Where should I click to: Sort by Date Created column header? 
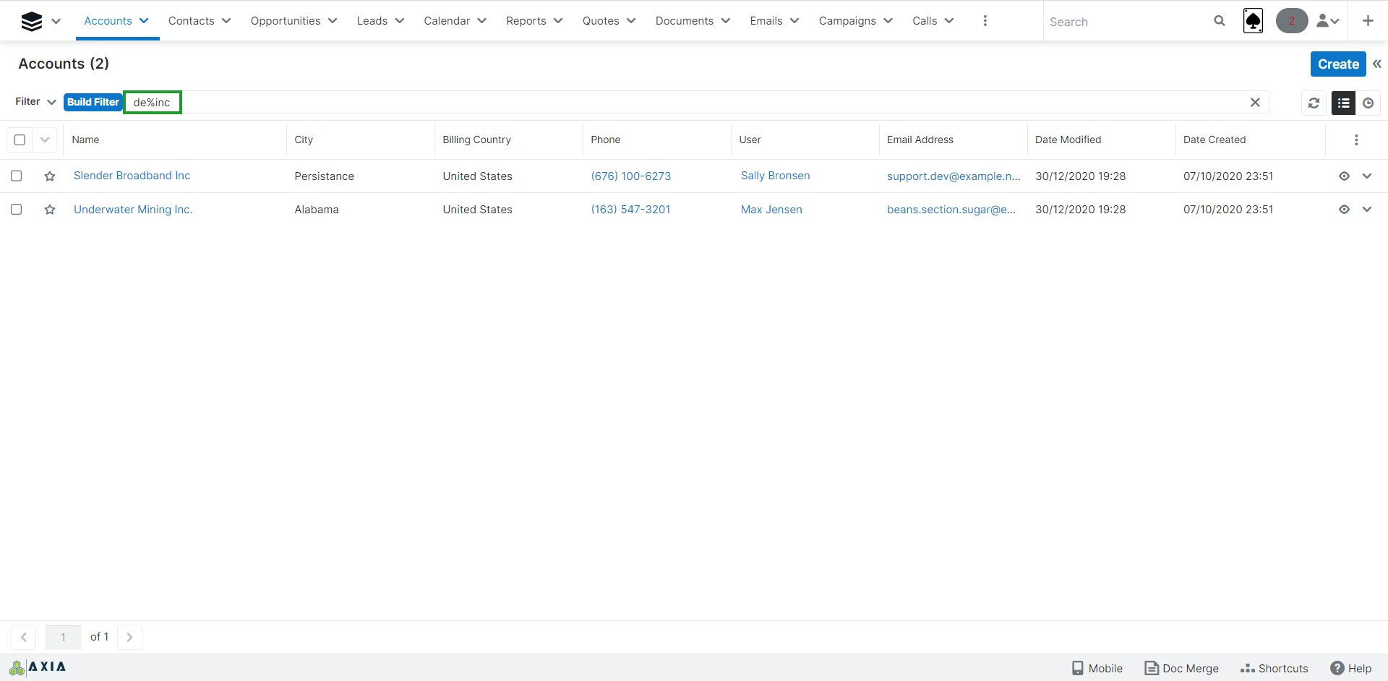[1214, 140]
